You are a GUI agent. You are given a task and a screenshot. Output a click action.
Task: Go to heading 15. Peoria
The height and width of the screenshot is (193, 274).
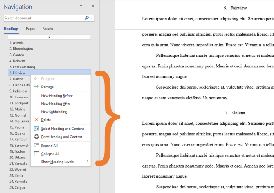[x=17, y=127]
